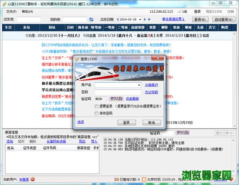Click the 未登录 status link

click(x=24, y=179)
